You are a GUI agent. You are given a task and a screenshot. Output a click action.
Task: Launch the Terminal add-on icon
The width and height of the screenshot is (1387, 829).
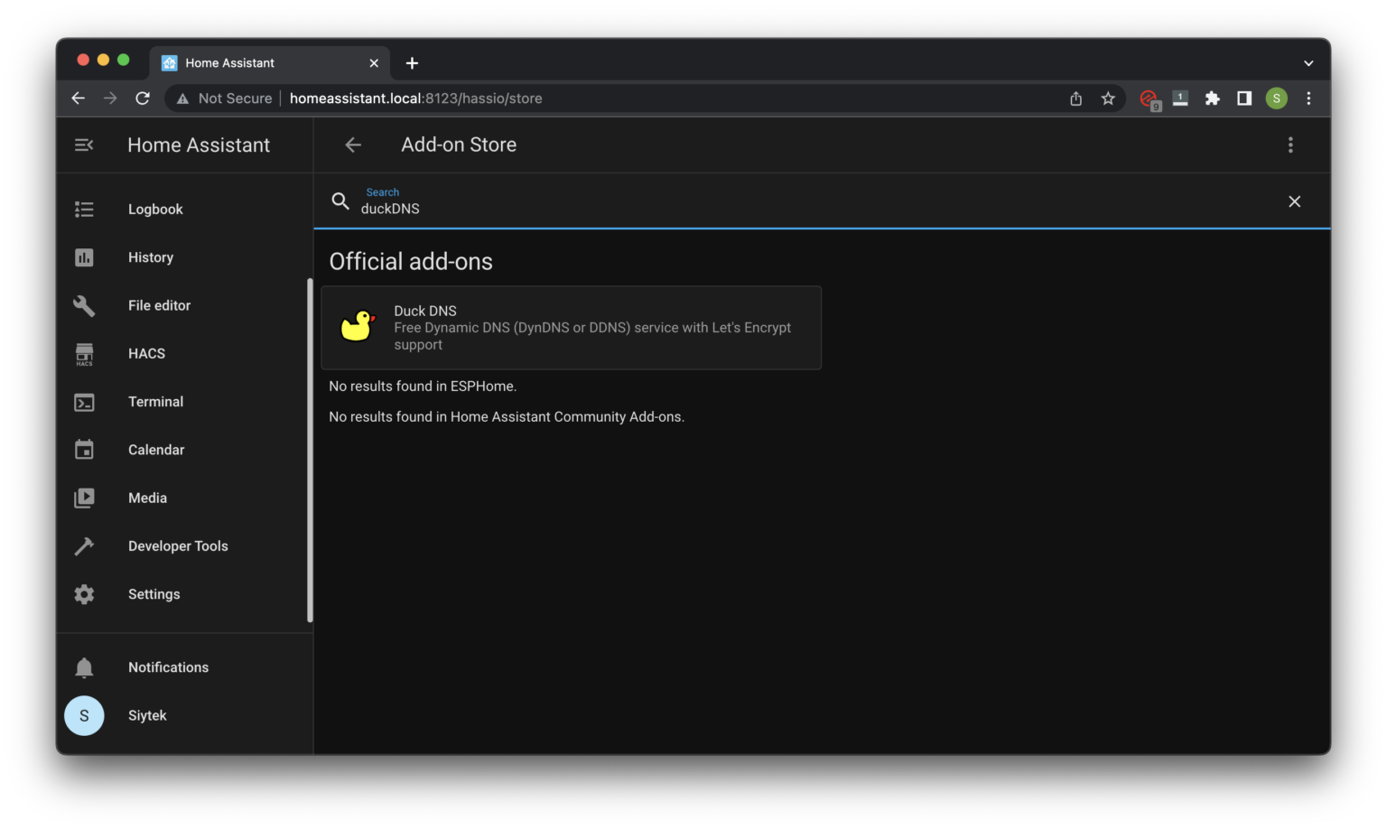(84, 401)
